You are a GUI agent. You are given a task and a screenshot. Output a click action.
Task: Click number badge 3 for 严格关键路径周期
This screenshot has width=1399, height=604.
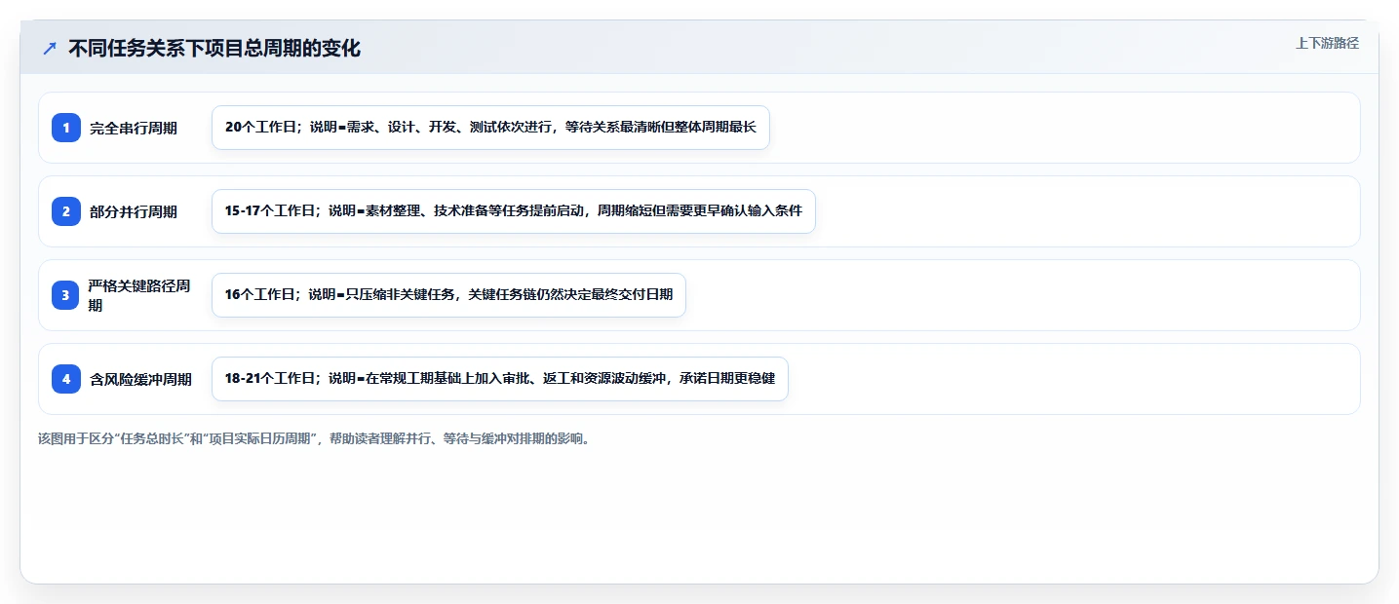[x=66, y=295]
